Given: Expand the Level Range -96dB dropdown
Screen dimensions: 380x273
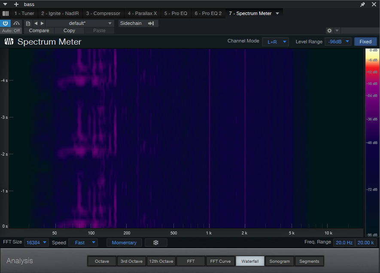Looking at the screenshot, I should coord(338,42).
